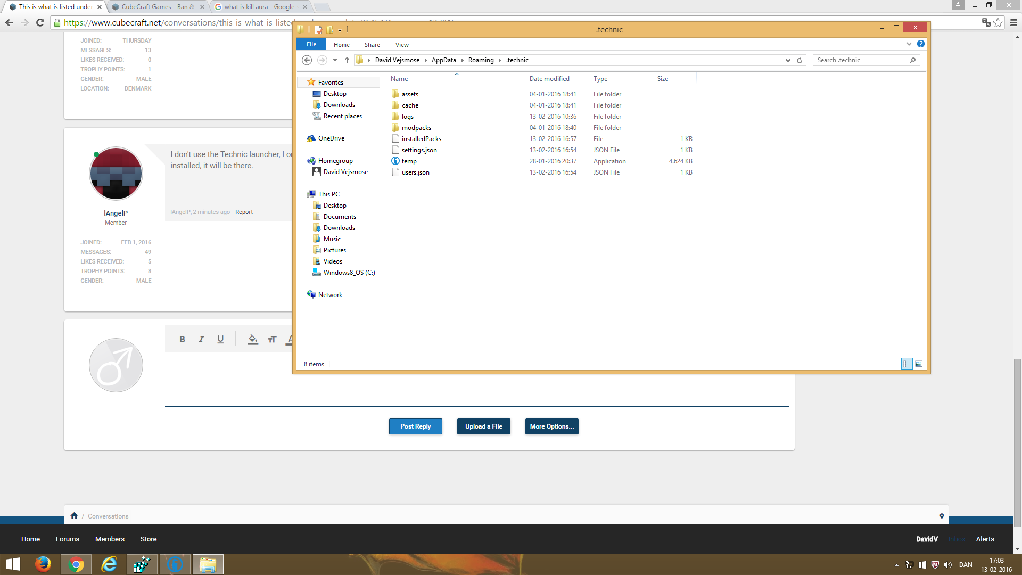Open Desktop under Favorites
The width and height of the screenshot is (1022, 575).
click(x=335, y=94)
